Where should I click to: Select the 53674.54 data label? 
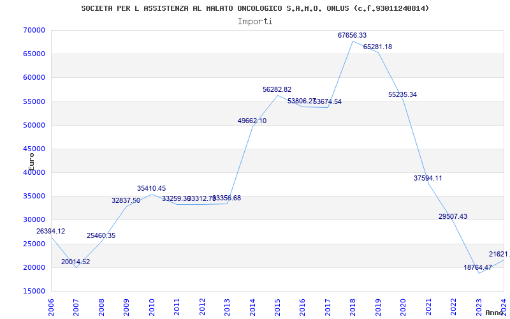pos(327,101)
